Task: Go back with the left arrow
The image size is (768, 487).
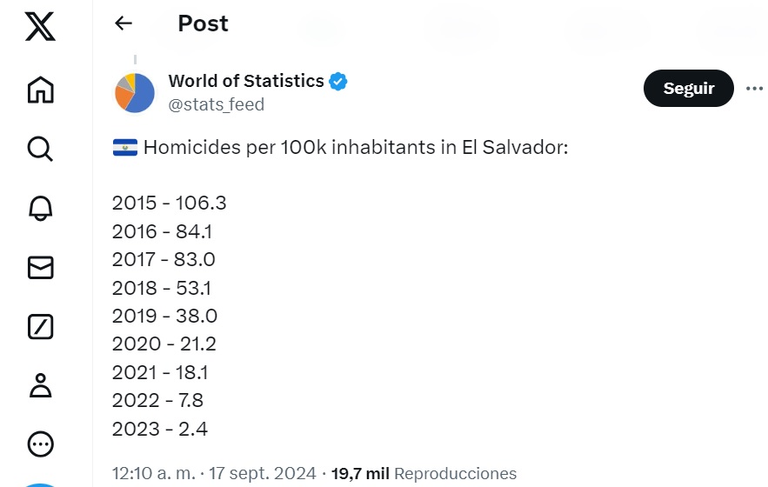Action: (x=124, y=23)
